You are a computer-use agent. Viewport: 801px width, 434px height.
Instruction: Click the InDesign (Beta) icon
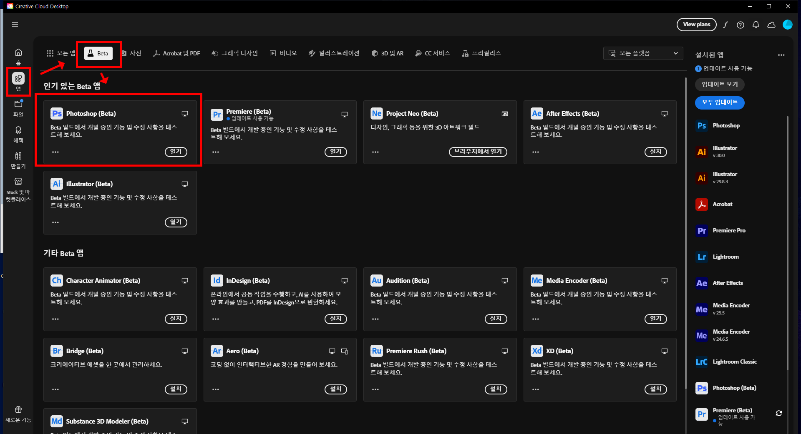[x=217, y=281]
